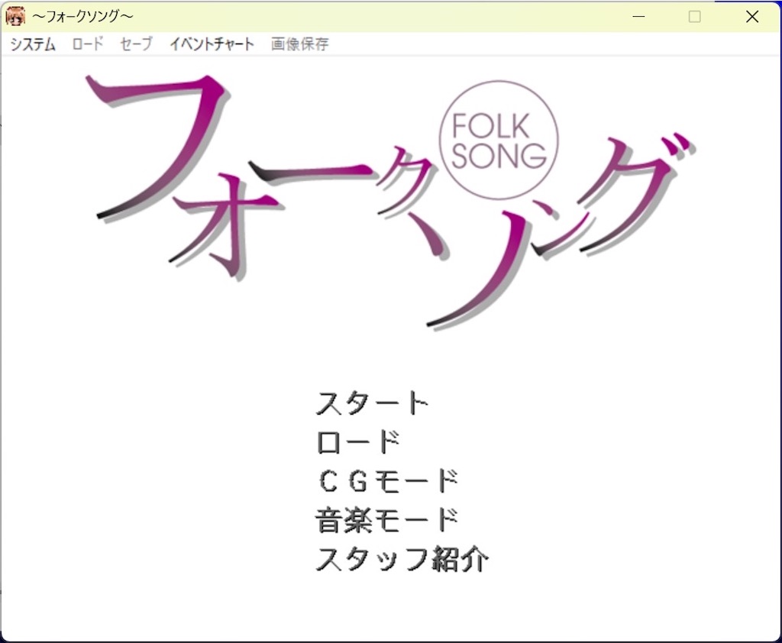Maximize the フォークソング window
782x643 pixels.
coord(694,17)
